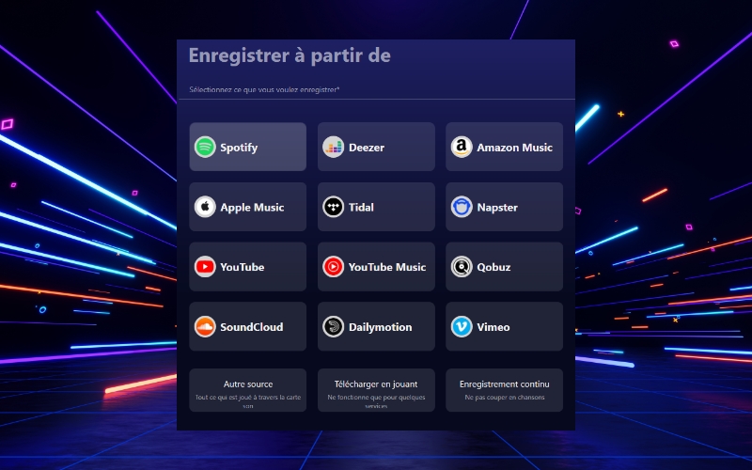Click the Tidal text label
Image resolution: width=752 pixels, height=470 pixels.
[361, 207]
